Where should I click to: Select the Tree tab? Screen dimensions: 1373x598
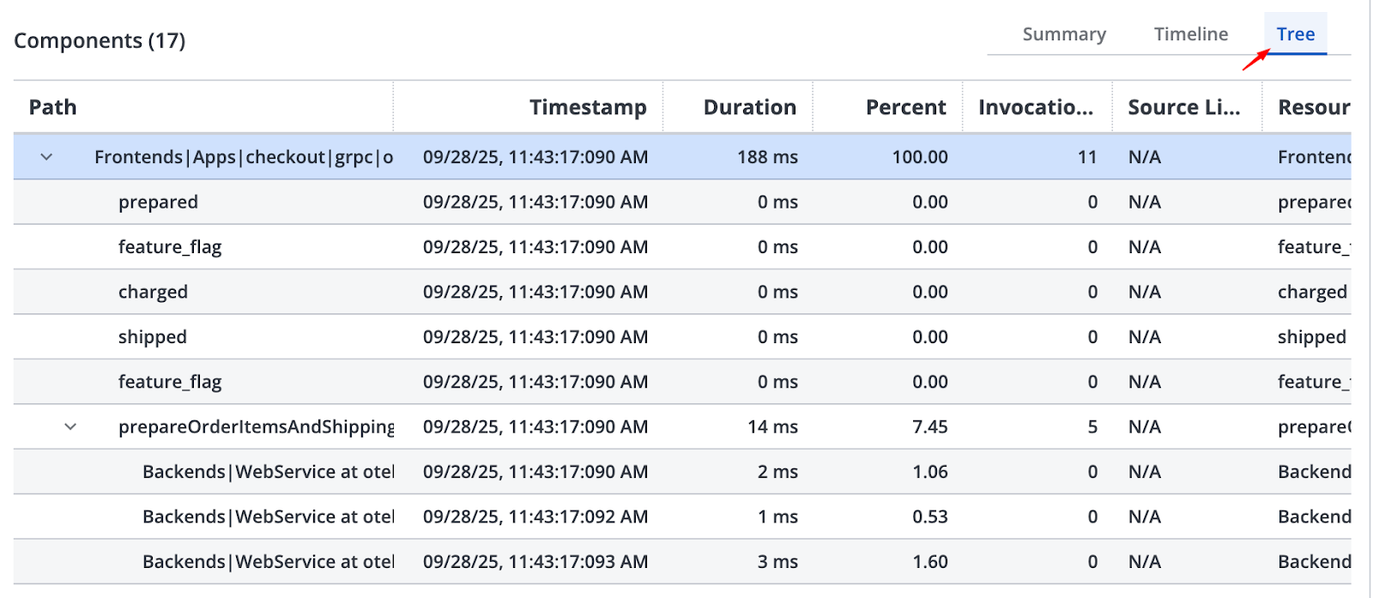(1295, 34)
